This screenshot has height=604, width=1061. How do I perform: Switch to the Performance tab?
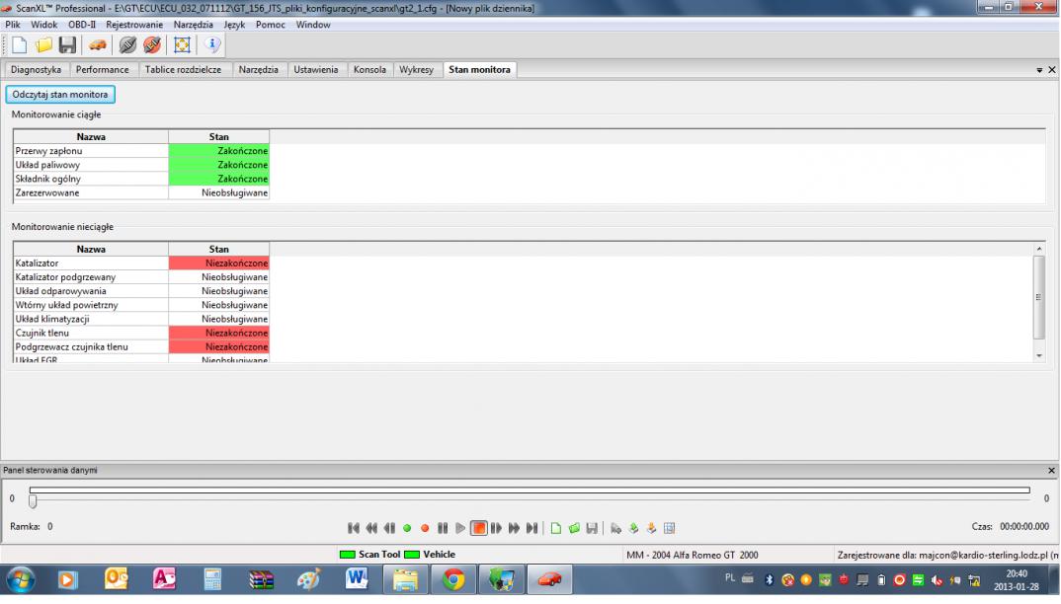pyautogui.click(x=102, y=70)
